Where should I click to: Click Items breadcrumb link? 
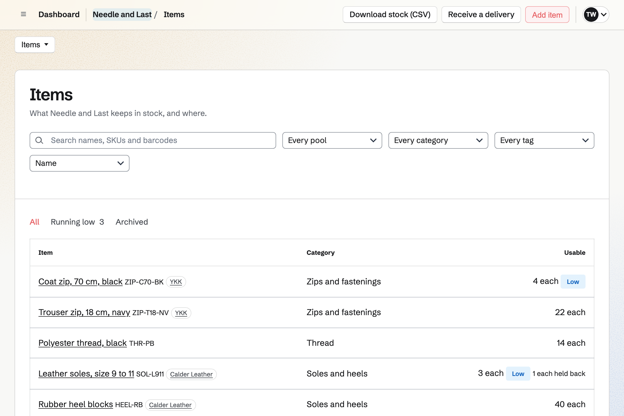coord(174,14)
